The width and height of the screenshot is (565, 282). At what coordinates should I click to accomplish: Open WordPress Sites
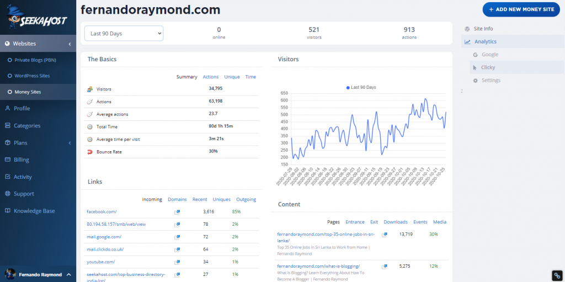point(32,76)
